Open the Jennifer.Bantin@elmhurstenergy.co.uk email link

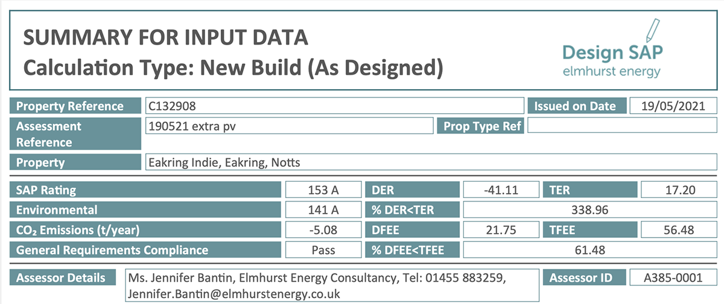click(x=234, y=294)
